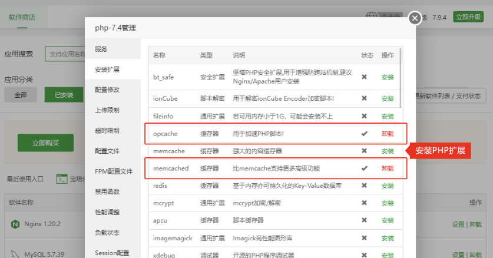View the 负载状态 tab
The width and height of the screenshot is (493, 258).
coord(107,233)
